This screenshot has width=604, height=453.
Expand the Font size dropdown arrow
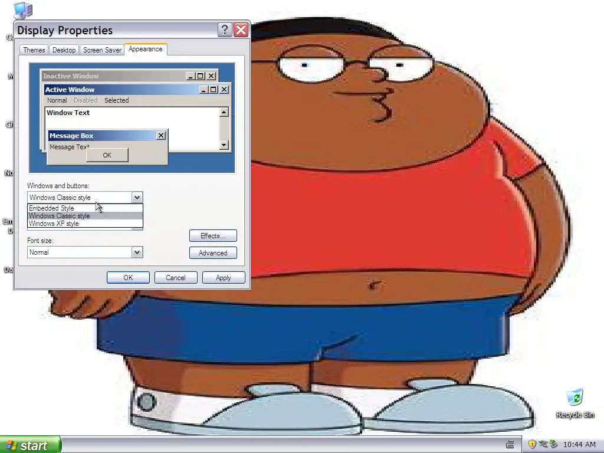[x=137, y=252]
